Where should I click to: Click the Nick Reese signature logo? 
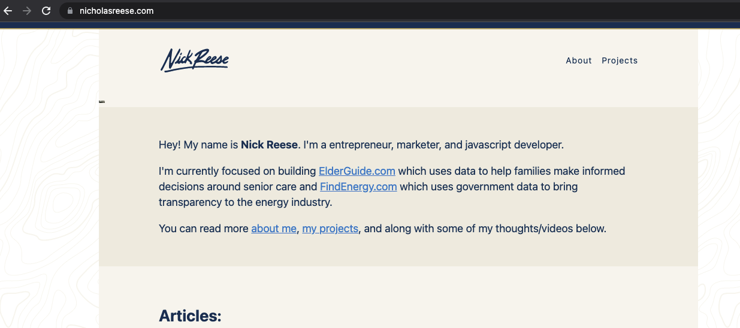pos(195,60)
